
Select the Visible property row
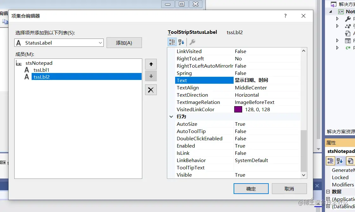238,175
